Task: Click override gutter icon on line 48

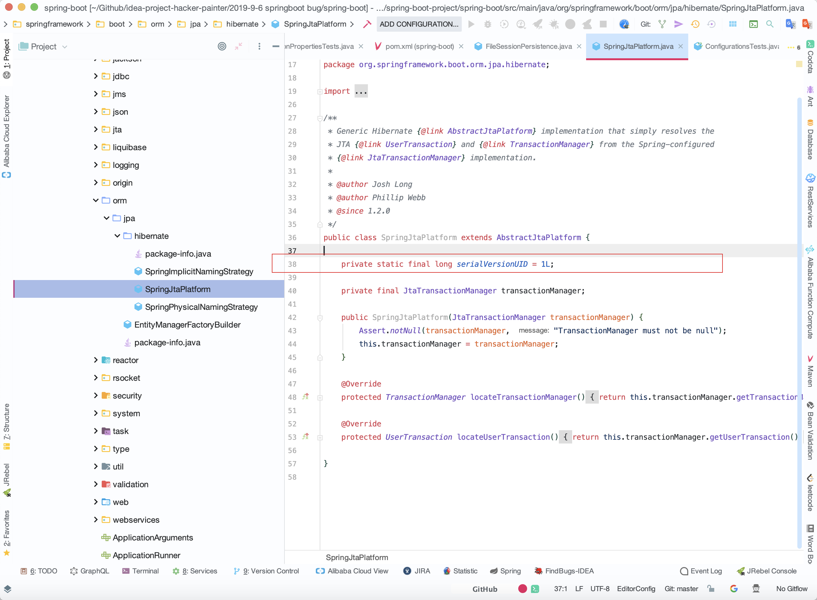Action: coord(305,397)
